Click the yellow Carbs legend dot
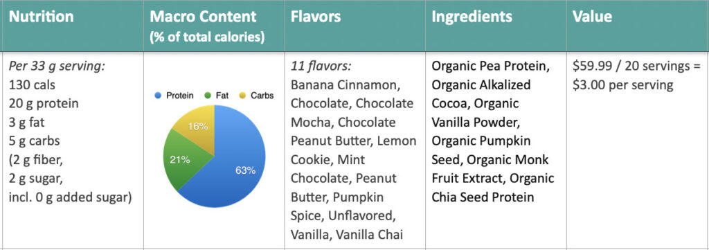 point(242,96)
